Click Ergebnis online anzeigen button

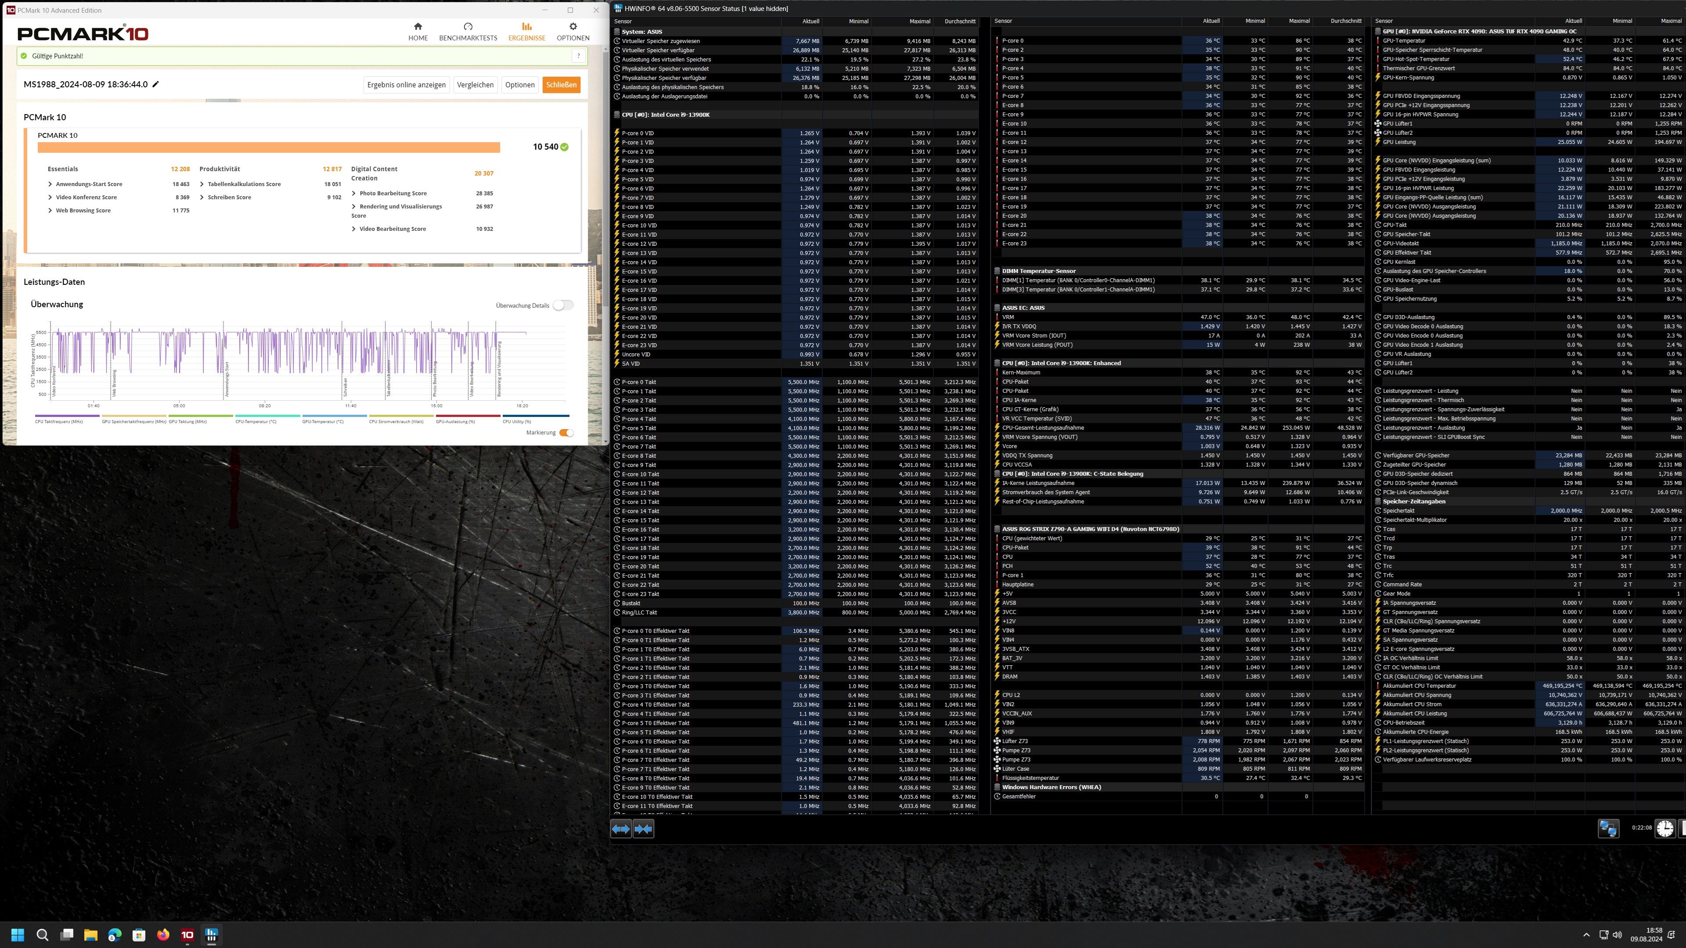click(407, 85)
